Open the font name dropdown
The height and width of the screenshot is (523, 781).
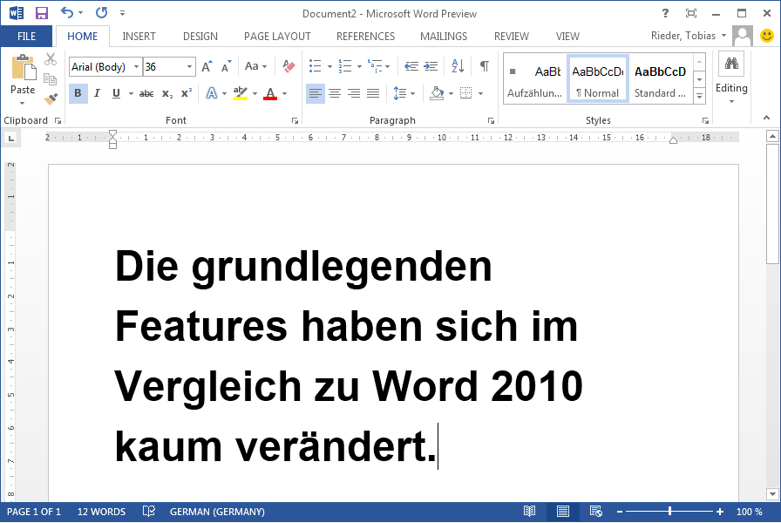136,67
